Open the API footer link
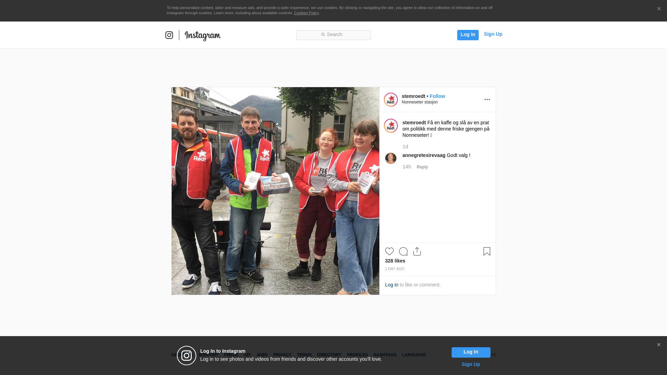This screenshot has height=375, width=667. point(247,355)
